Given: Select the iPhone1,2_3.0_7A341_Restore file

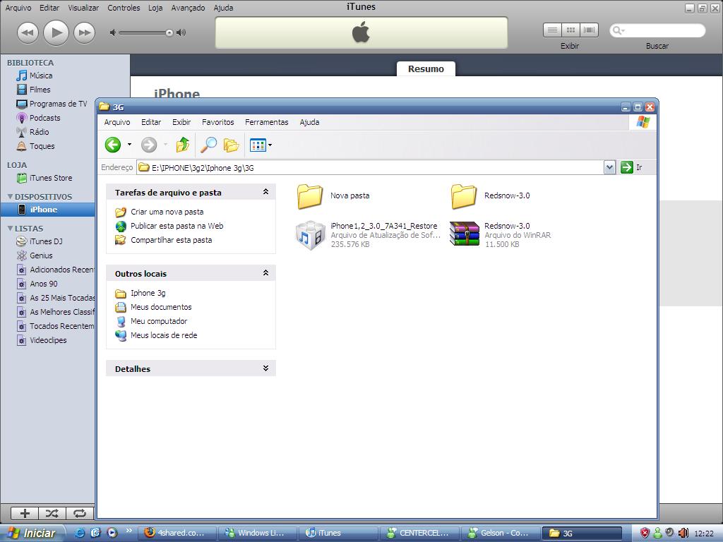Looking at the screenshot, I should (368, 235).
